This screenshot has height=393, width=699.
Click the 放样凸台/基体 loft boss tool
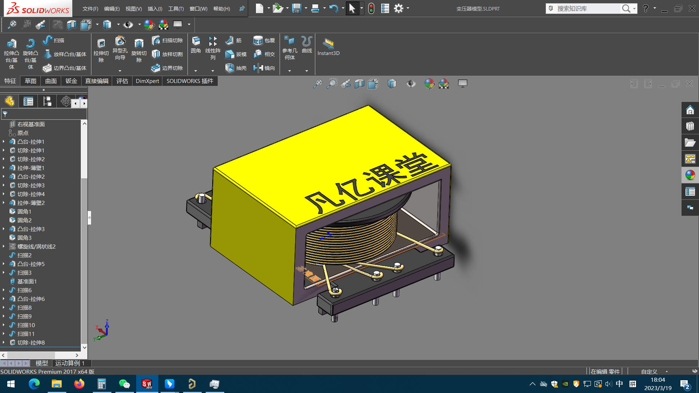pos(65,54)
